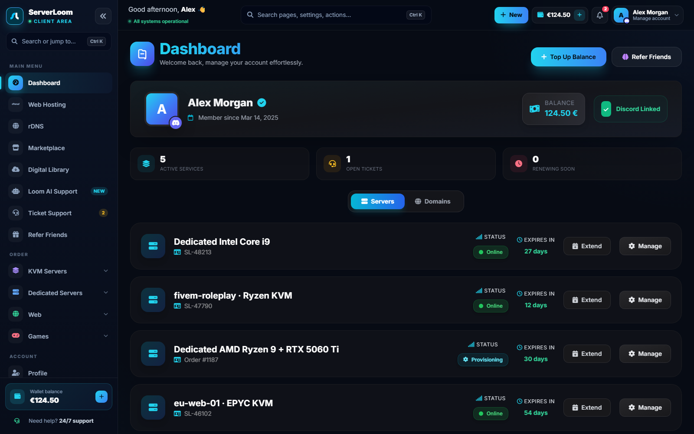Manage the fivem-roleplay Ryzen KVM server
The height and width of the screenshot is (434, 694).
645,300
